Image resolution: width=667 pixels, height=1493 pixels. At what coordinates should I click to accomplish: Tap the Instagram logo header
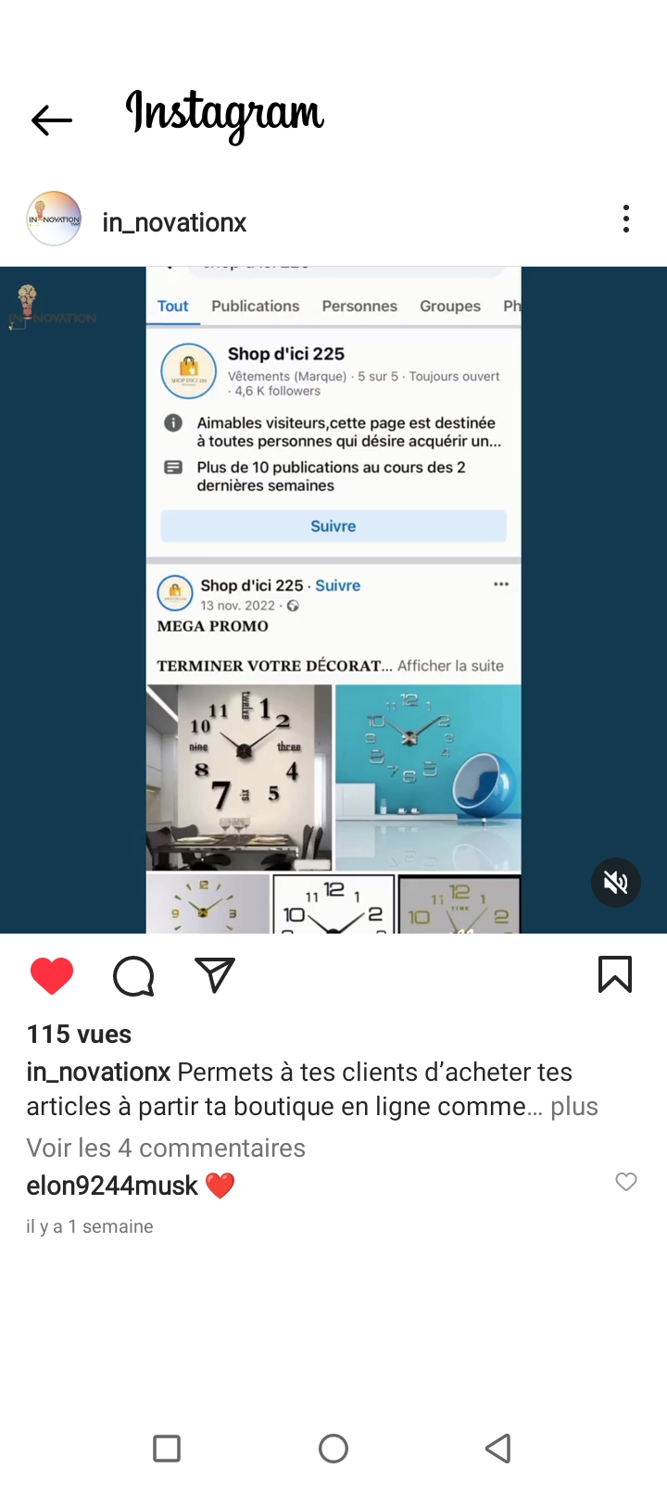(x=224, y=116)
